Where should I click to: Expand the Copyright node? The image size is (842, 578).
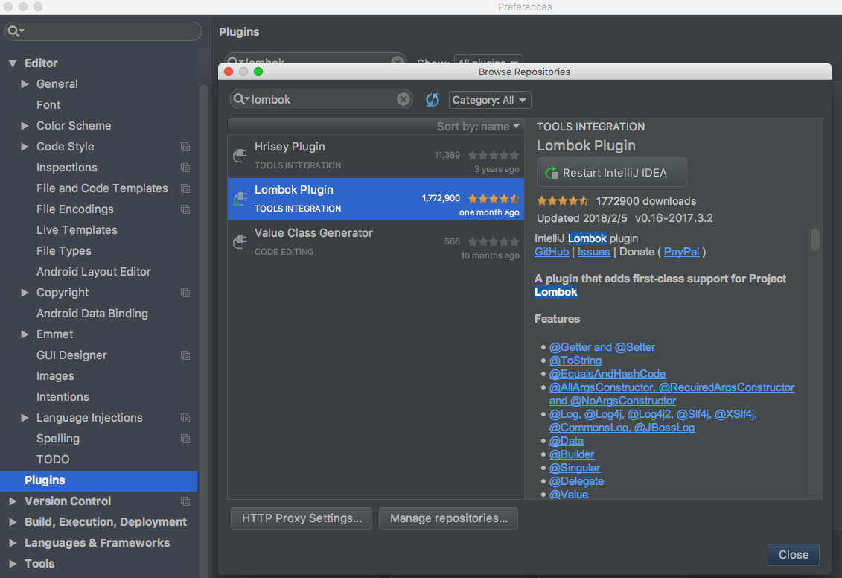(x=25, y=293)
